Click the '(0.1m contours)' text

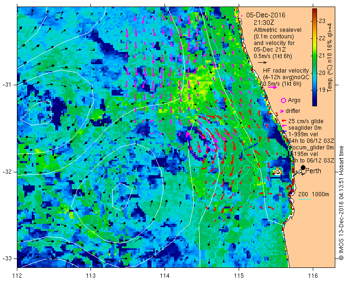[x=274, y=36]
